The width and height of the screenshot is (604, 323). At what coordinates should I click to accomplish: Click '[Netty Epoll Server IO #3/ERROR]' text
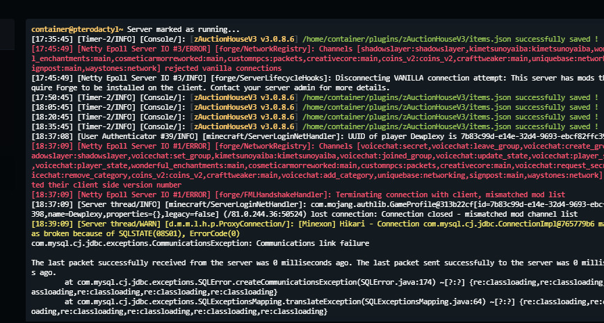(144, 49)
